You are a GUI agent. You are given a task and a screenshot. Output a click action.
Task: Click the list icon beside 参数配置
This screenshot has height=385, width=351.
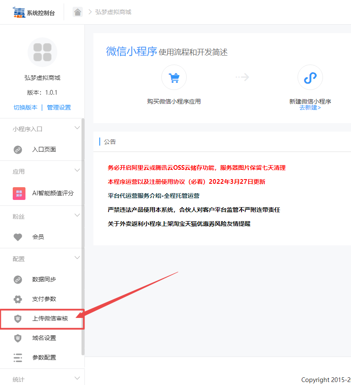coord(18,358)
